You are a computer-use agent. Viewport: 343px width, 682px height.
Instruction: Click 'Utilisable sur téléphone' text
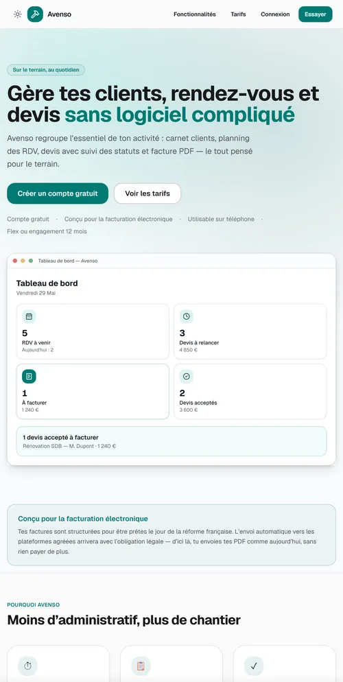[x=221, y=220]
